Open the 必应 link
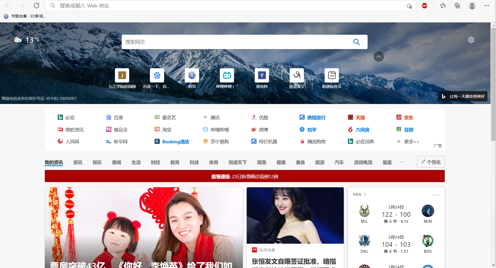 [x=66, y=117]
